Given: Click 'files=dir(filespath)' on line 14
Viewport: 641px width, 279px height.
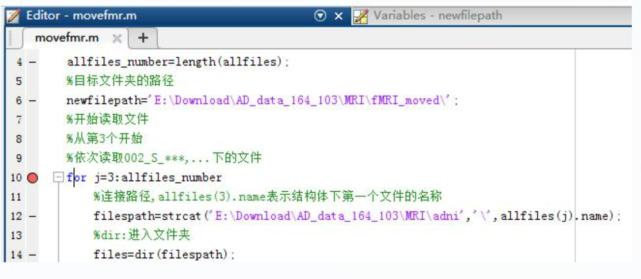Looking at the screenshot, I should (x=163, y=255).
